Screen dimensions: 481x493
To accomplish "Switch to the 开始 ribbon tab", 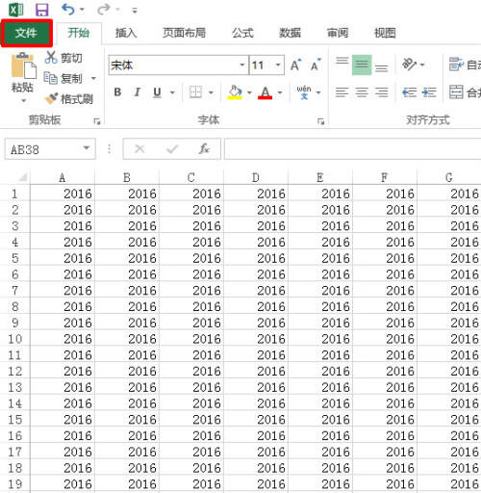I will 79,33.
